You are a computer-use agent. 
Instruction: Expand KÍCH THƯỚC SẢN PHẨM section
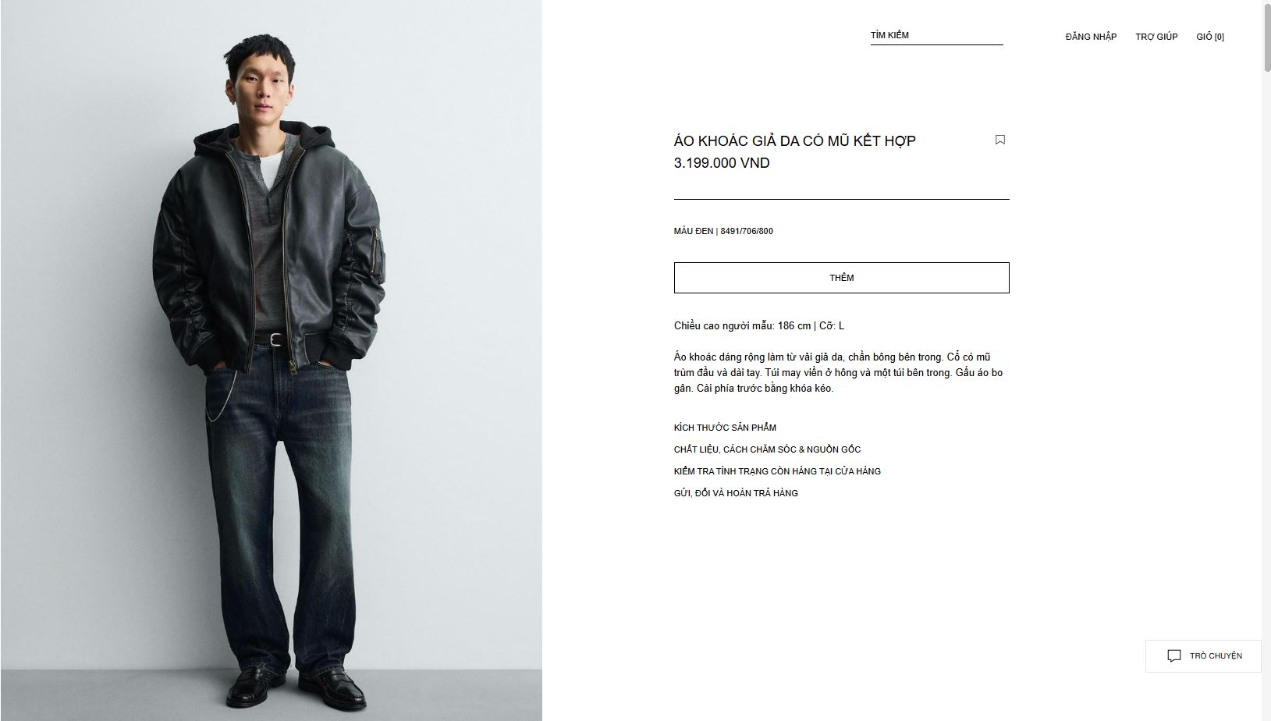(725, 428)
